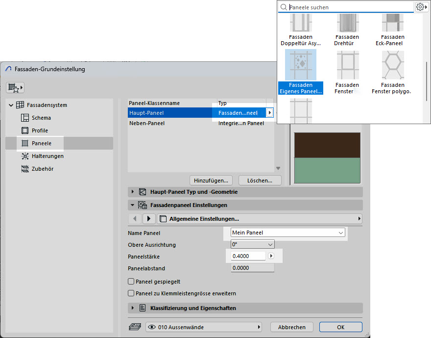Select Fassaden Eck-Paneel panel
The height and width of the screenshot is (338, 431).
pyautogui.click(x=392, y=30)
